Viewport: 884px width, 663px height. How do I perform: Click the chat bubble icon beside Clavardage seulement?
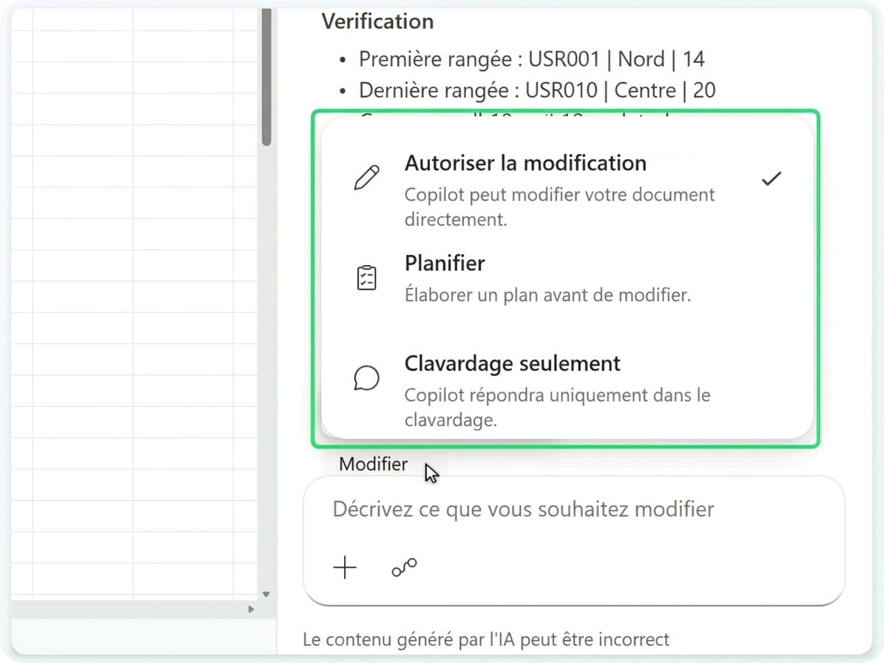point(366,377)
